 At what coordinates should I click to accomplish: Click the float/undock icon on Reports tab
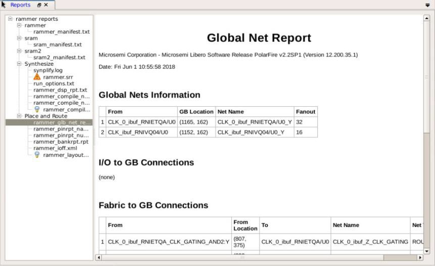tap(39, 5)
